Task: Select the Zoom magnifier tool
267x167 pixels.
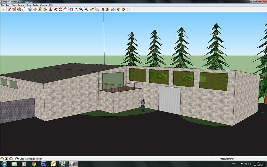Action: point(81,9)
